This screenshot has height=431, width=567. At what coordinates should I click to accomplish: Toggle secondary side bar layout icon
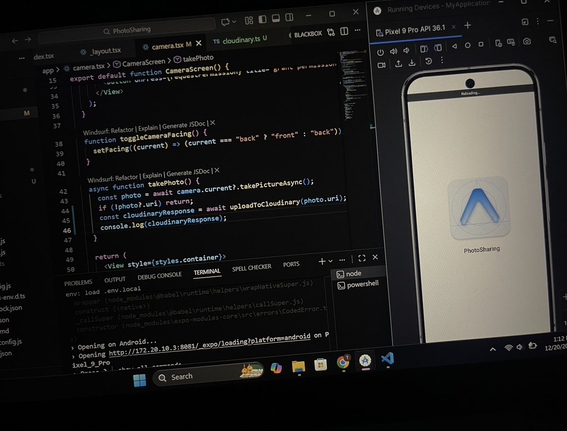(x=289, y=18)
